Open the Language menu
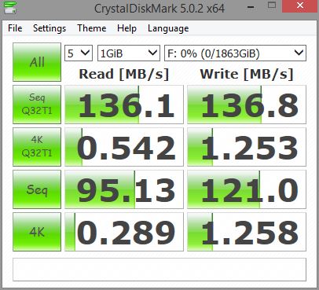319x290 pixels. tap(168, 28)
